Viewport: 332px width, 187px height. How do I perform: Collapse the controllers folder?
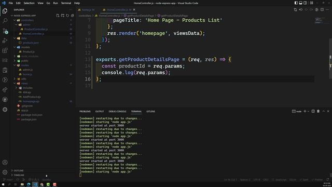15,20
